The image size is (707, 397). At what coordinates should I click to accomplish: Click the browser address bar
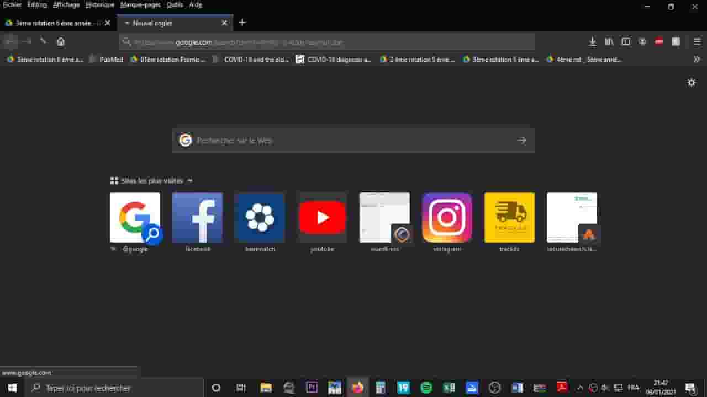pyautogui.click(x=327, y=42)
